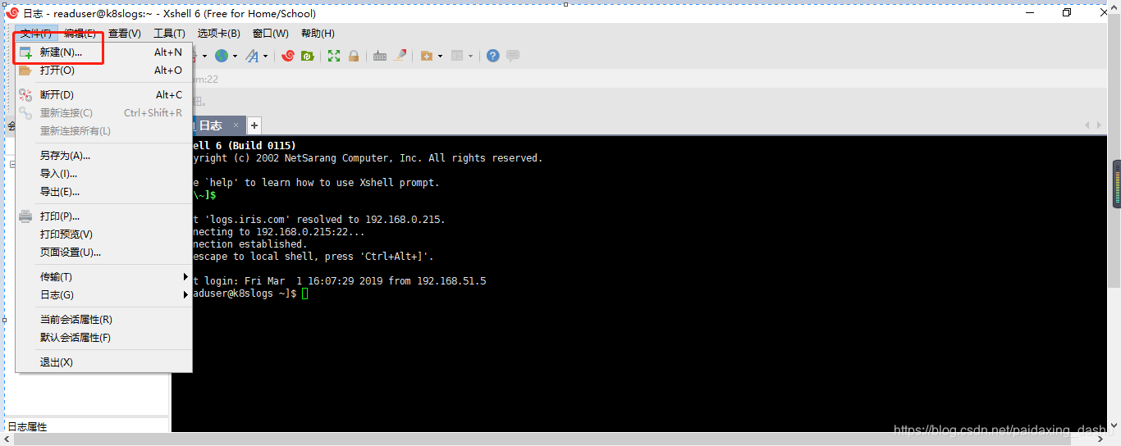Open the 帮助(H) menu
This screenshot has width=1121, height=446.
pyautogui.click(x=318, y=34)
